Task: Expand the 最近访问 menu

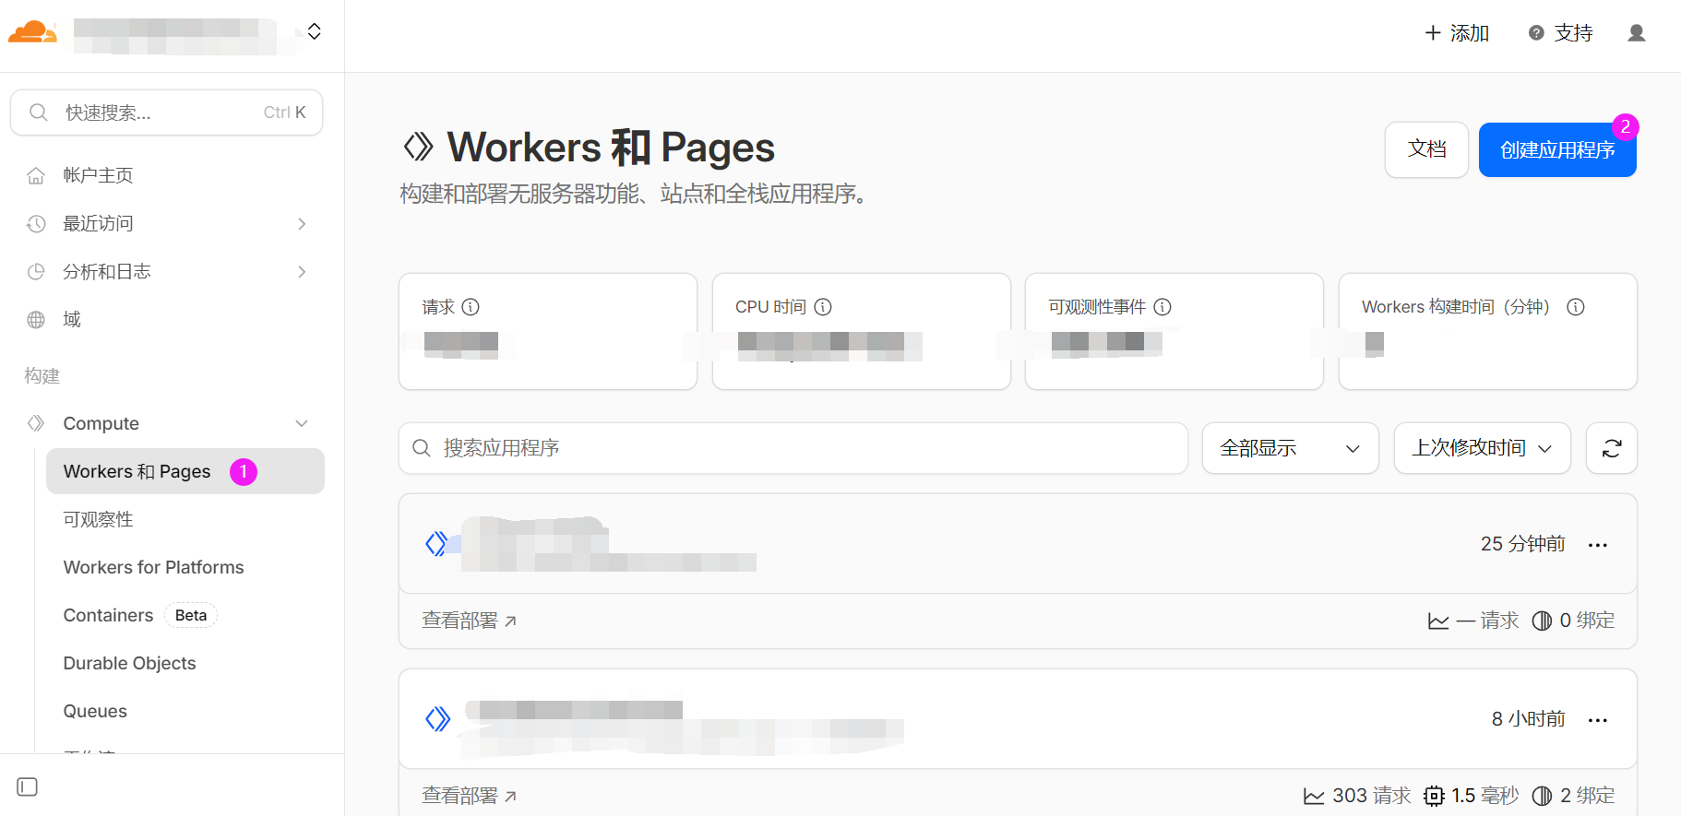Action: (301, 224)
